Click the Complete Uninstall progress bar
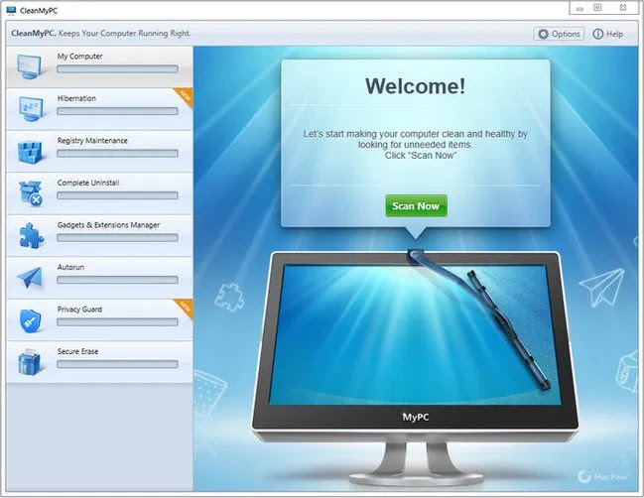The image size is (644, 498). pos(117,195)
